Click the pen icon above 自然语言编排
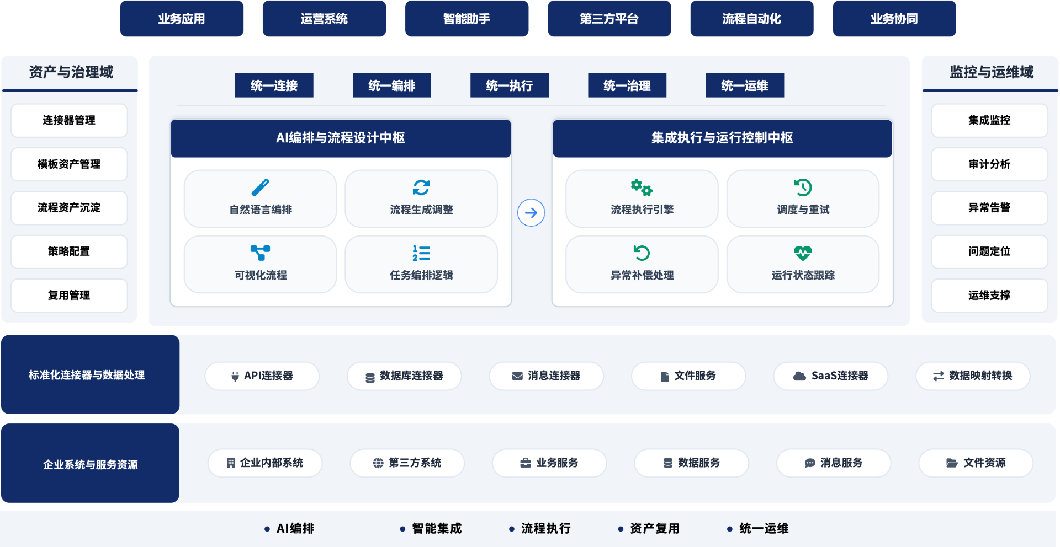Image resolution: width=1060 pixels, height=547 pixels. click(260, 187)
